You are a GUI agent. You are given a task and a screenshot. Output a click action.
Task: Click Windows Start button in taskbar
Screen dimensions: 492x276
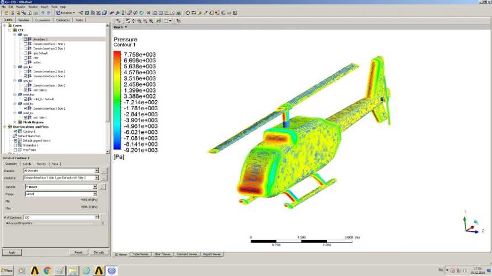(x=7, y=270)
